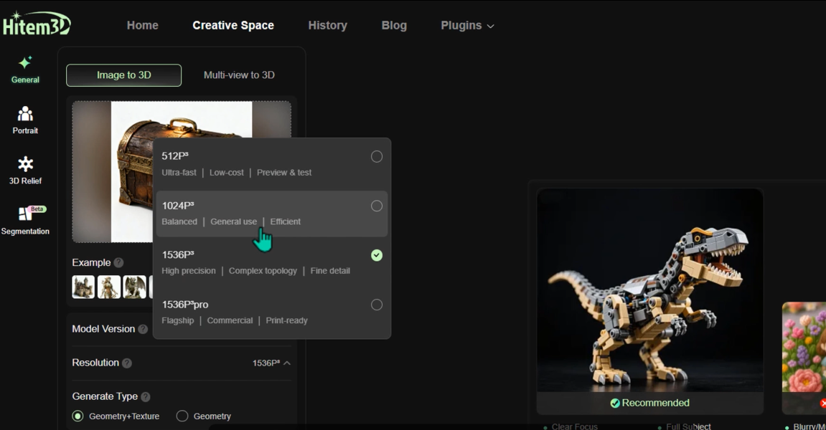
Task: Open the Portrait mode icon
Action: (25, 114)
